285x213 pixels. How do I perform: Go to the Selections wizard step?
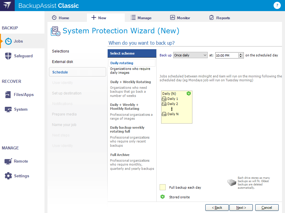click(x=60, y=51)
